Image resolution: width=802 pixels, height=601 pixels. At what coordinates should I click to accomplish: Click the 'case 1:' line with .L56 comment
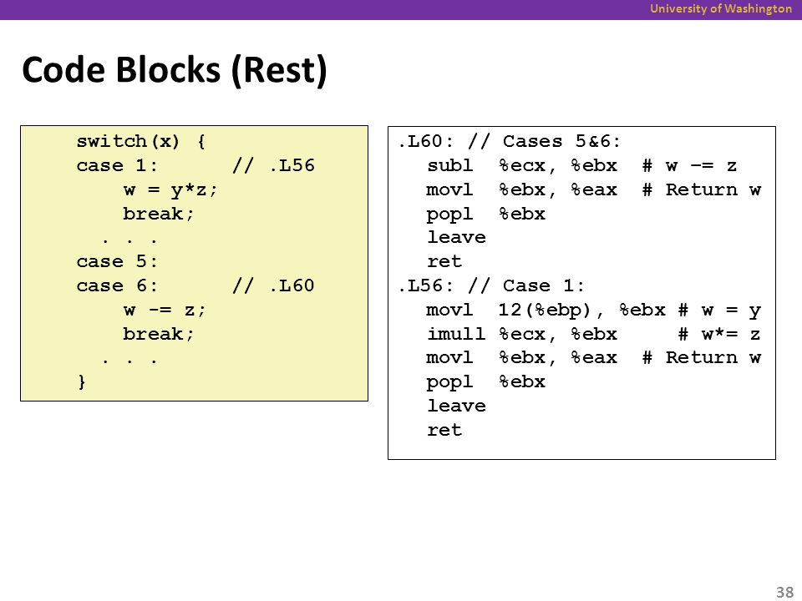click(x=195, y=165)
